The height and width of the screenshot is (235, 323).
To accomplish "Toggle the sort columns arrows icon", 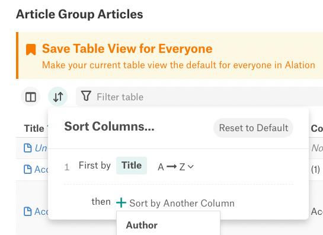I will click(58, 97).
